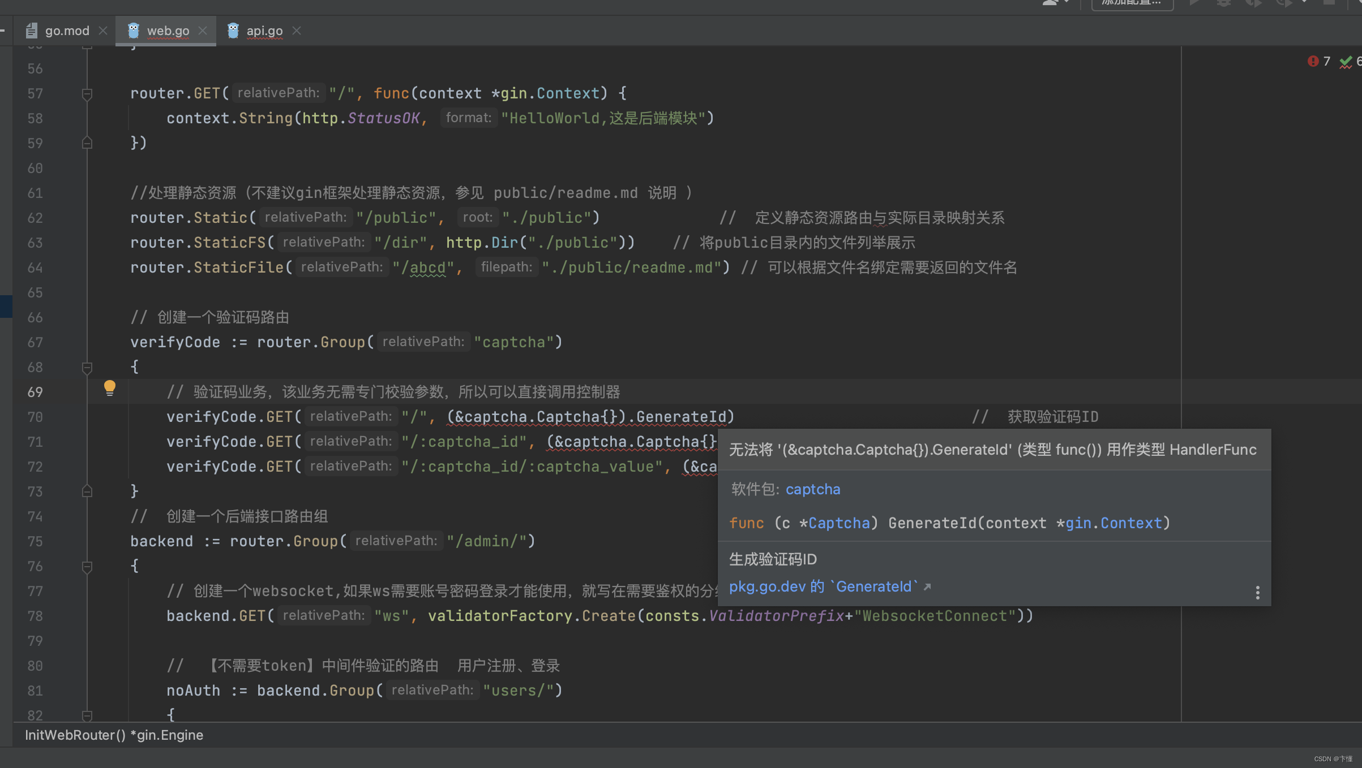Click the gin.Context link in the tooltip signature
Screen dimensions: 1362x768
(1114, 523)
